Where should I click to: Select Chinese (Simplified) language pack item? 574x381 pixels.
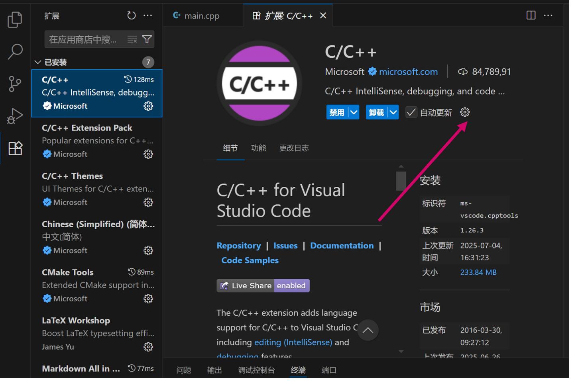[97, 237]
